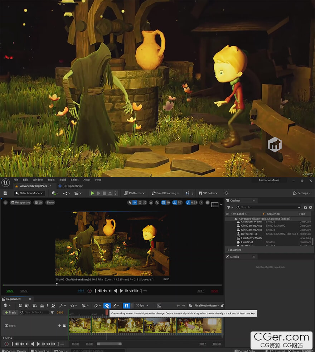Screen dimensions: 315x352
Task: Create a camera in the Sequencer toolbar
Action: pos(35,305)
